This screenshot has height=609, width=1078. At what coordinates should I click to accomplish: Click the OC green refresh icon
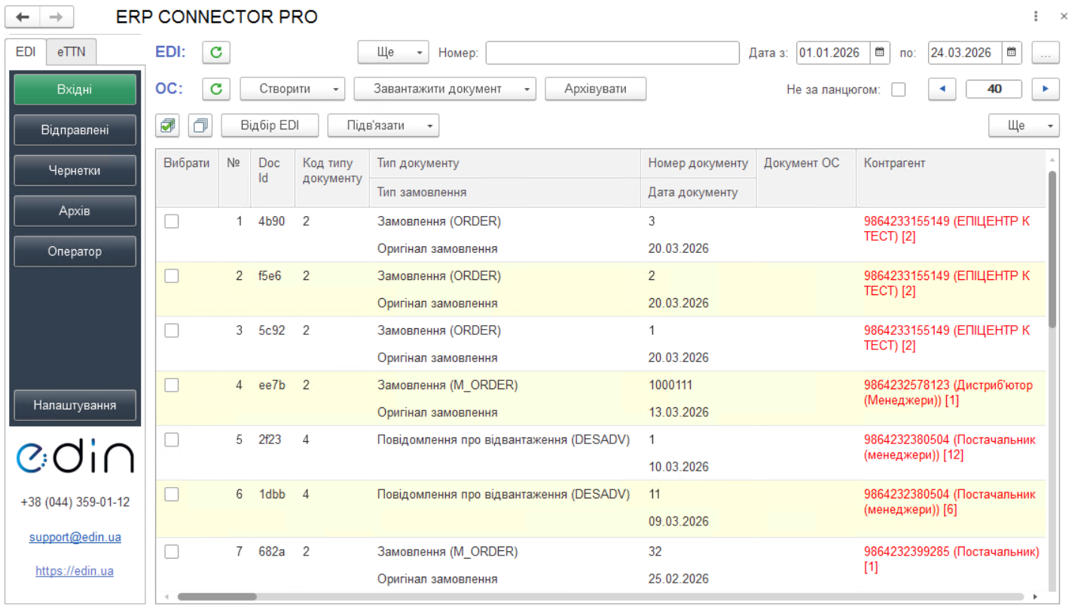(x=216, y=89)
